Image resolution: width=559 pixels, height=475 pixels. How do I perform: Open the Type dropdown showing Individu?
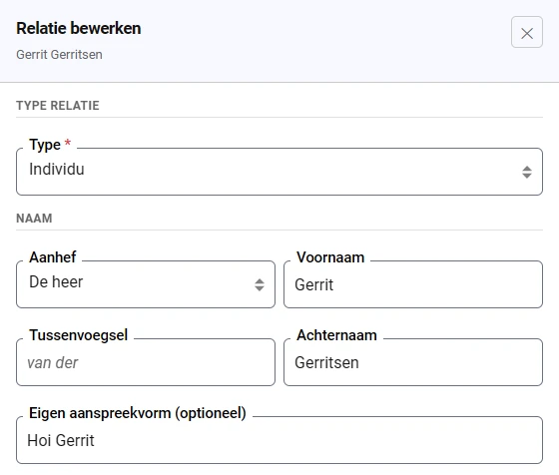click(x=279, y=172)
